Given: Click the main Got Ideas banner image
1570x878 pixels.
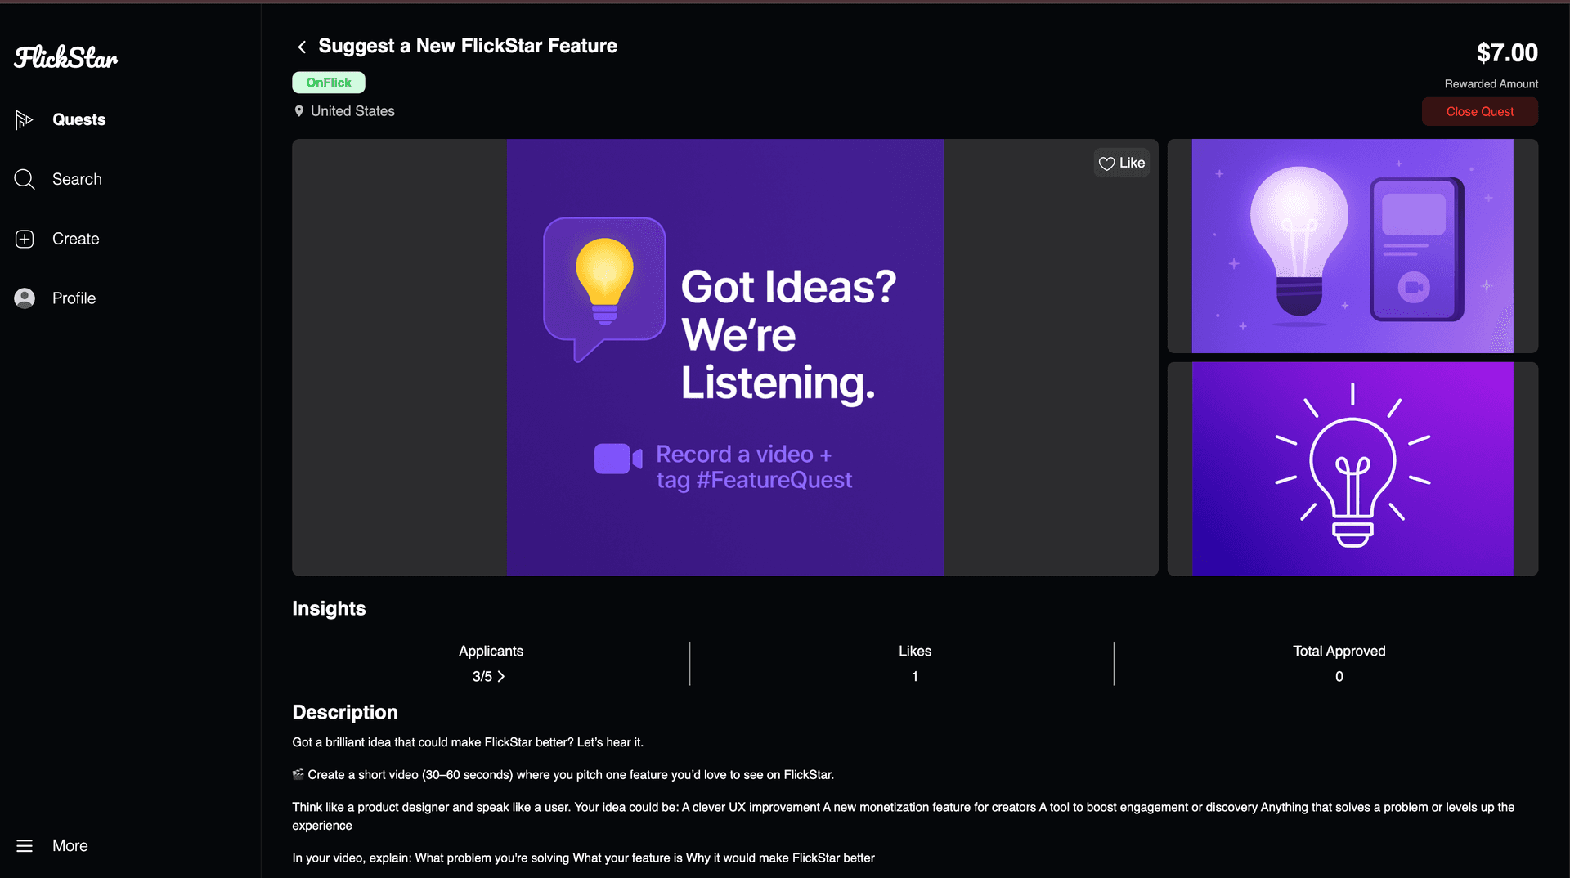Looking at the screenshot, I should pos(724,357).
